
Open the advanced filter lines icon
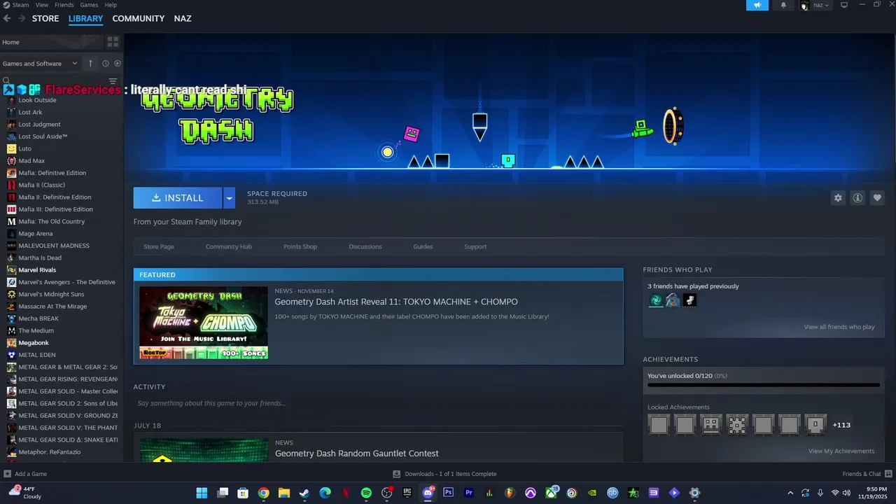113,81
